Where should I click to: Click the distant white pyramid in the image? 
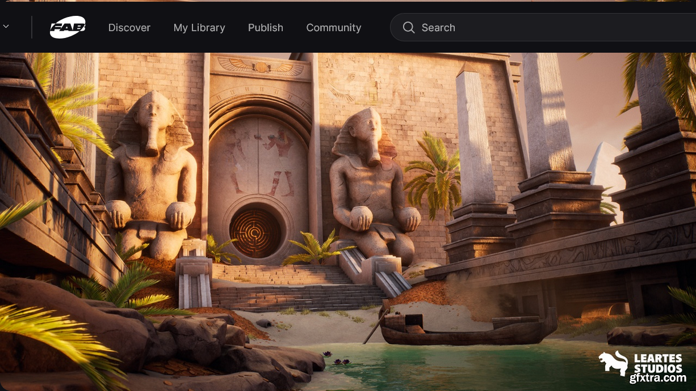click(x=602, y=164)
